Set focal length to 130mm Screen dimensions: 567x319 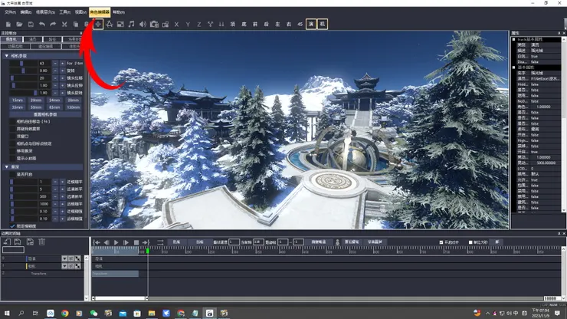pyautogui.click(x=74, y=107)
